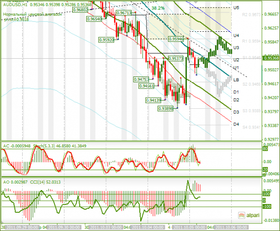Click the S4 0.9341 support label
The width and height of the screenshot is (280, 231).
(x=252, y=127)
